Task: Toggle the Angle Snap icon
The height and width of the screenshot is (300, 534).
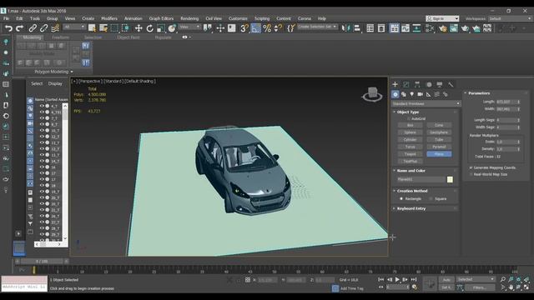Action: click(x=255, y=28)
